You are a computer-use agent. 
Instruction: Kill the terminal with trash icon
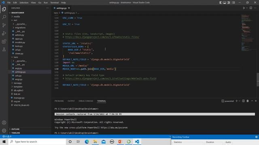pos(248,101)
